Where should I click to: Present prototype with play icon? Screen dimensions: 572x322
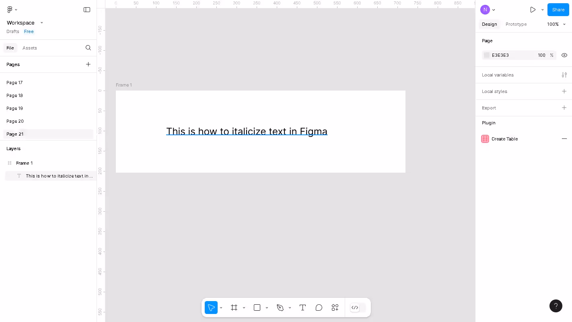point(533,10)
